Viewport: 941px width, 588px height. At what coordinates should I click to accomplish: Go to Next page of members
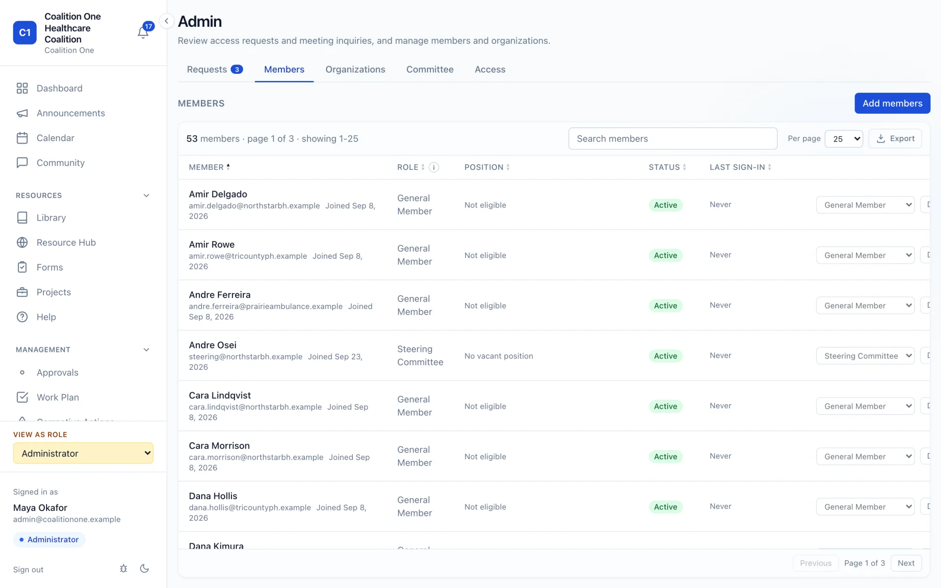[906, 564]
